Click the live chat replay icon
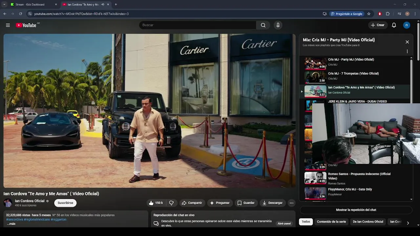The width and height of the screenshot is (420, 236). [156, 224]
